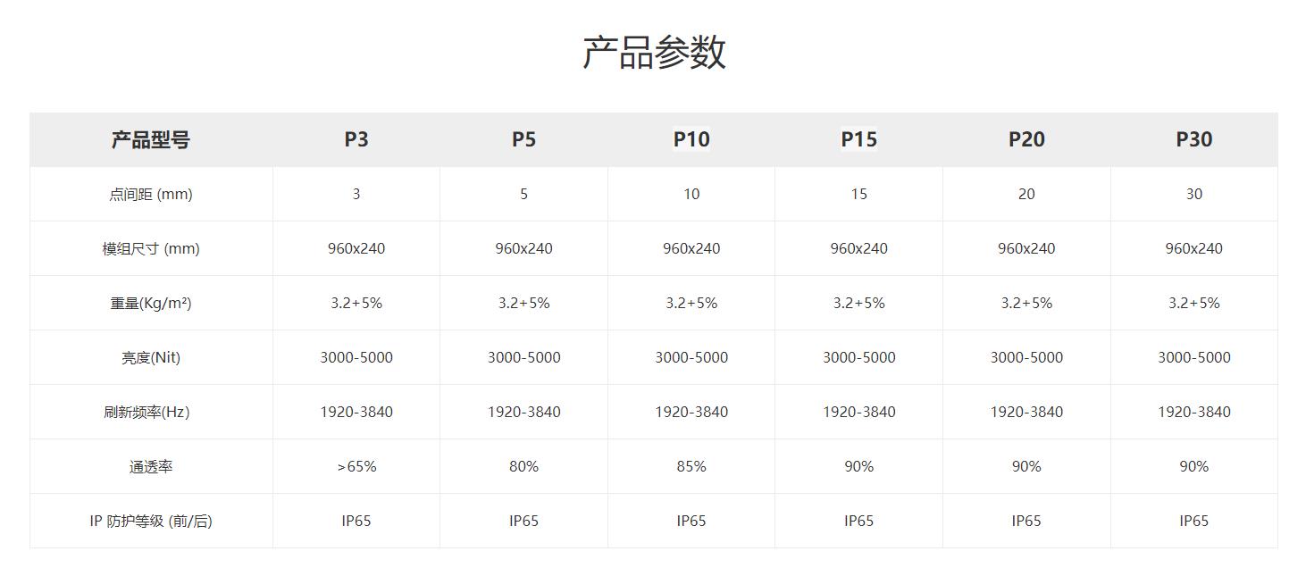Viewport: 1306px width, 568px height.
Task: Select the IP65 cell under P30
Action: click(1193, 521)
